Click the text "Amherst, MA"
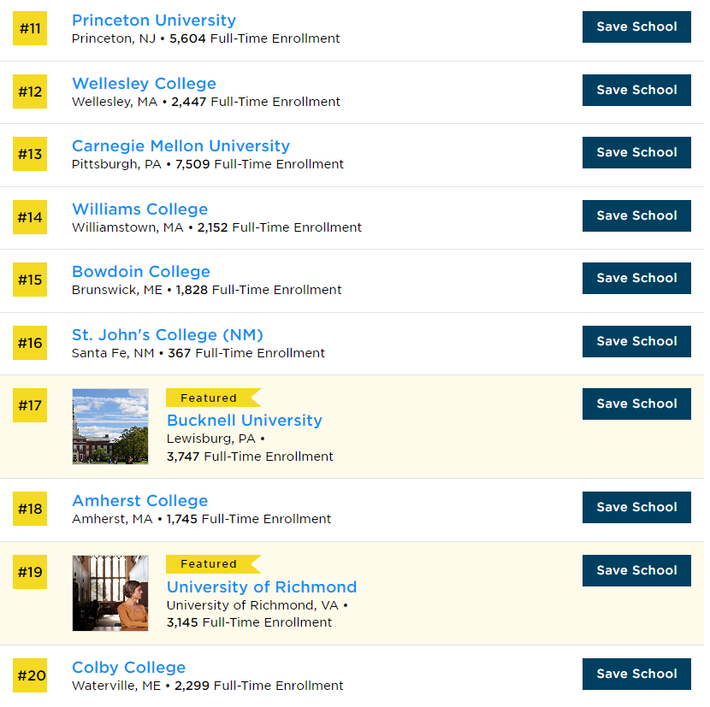Screen dimensions: 710x707 coord(112,519)
